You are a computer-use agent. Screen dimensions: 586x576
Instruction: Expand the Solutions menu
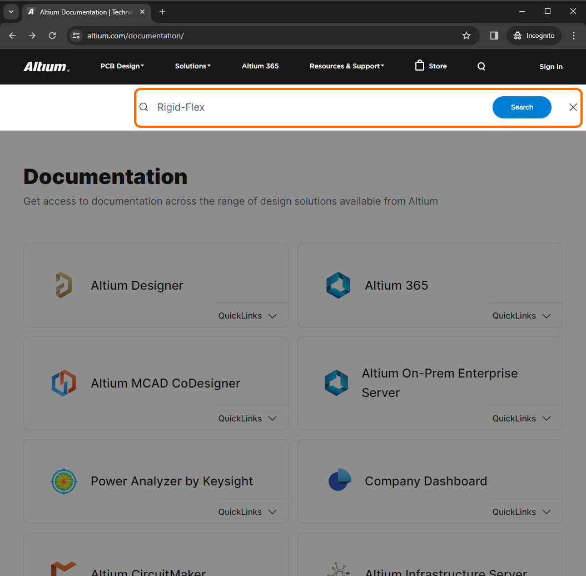193,66
